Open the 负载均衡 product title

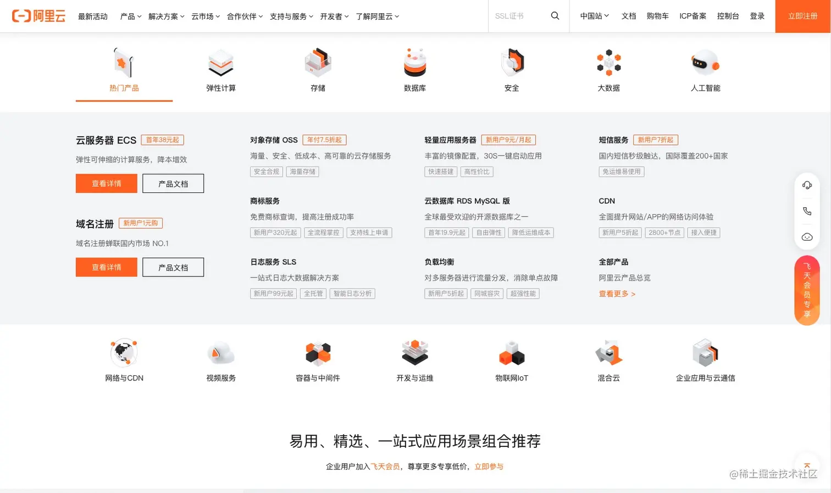point(439,262)
